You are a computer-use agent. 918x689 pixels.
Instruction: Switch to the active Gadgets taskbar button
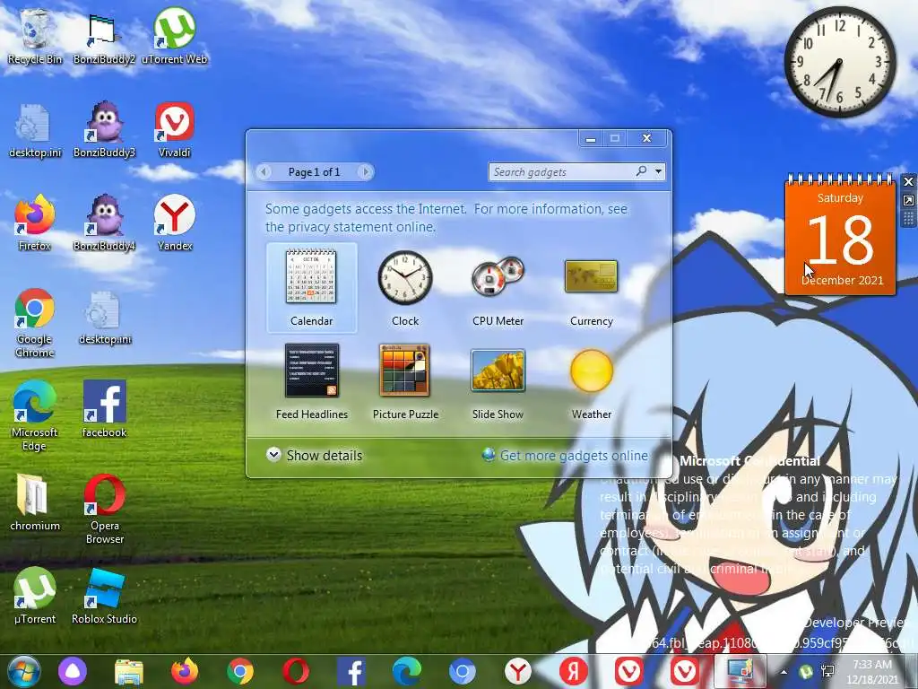[740, 671]
